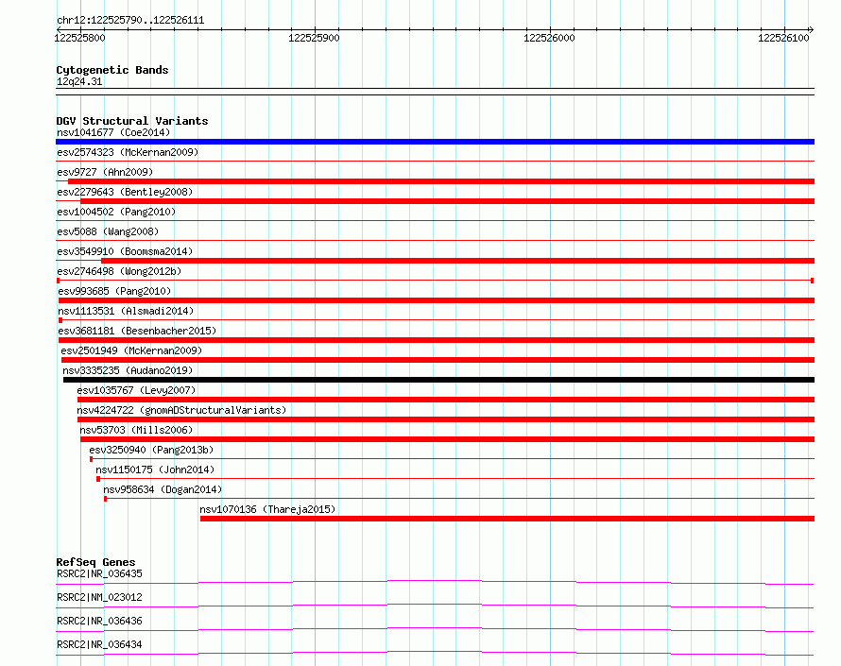The width and height of the screenshot is (841, 666).
Task: Click nsv3335235 (Audano2019) variant label
Action: pyautogui.click(x=128, y=370)
